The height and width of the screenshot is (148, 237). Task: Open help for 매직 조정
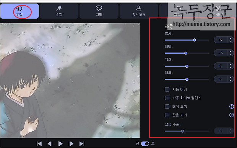pyautogui.click(x=232, y=107)
